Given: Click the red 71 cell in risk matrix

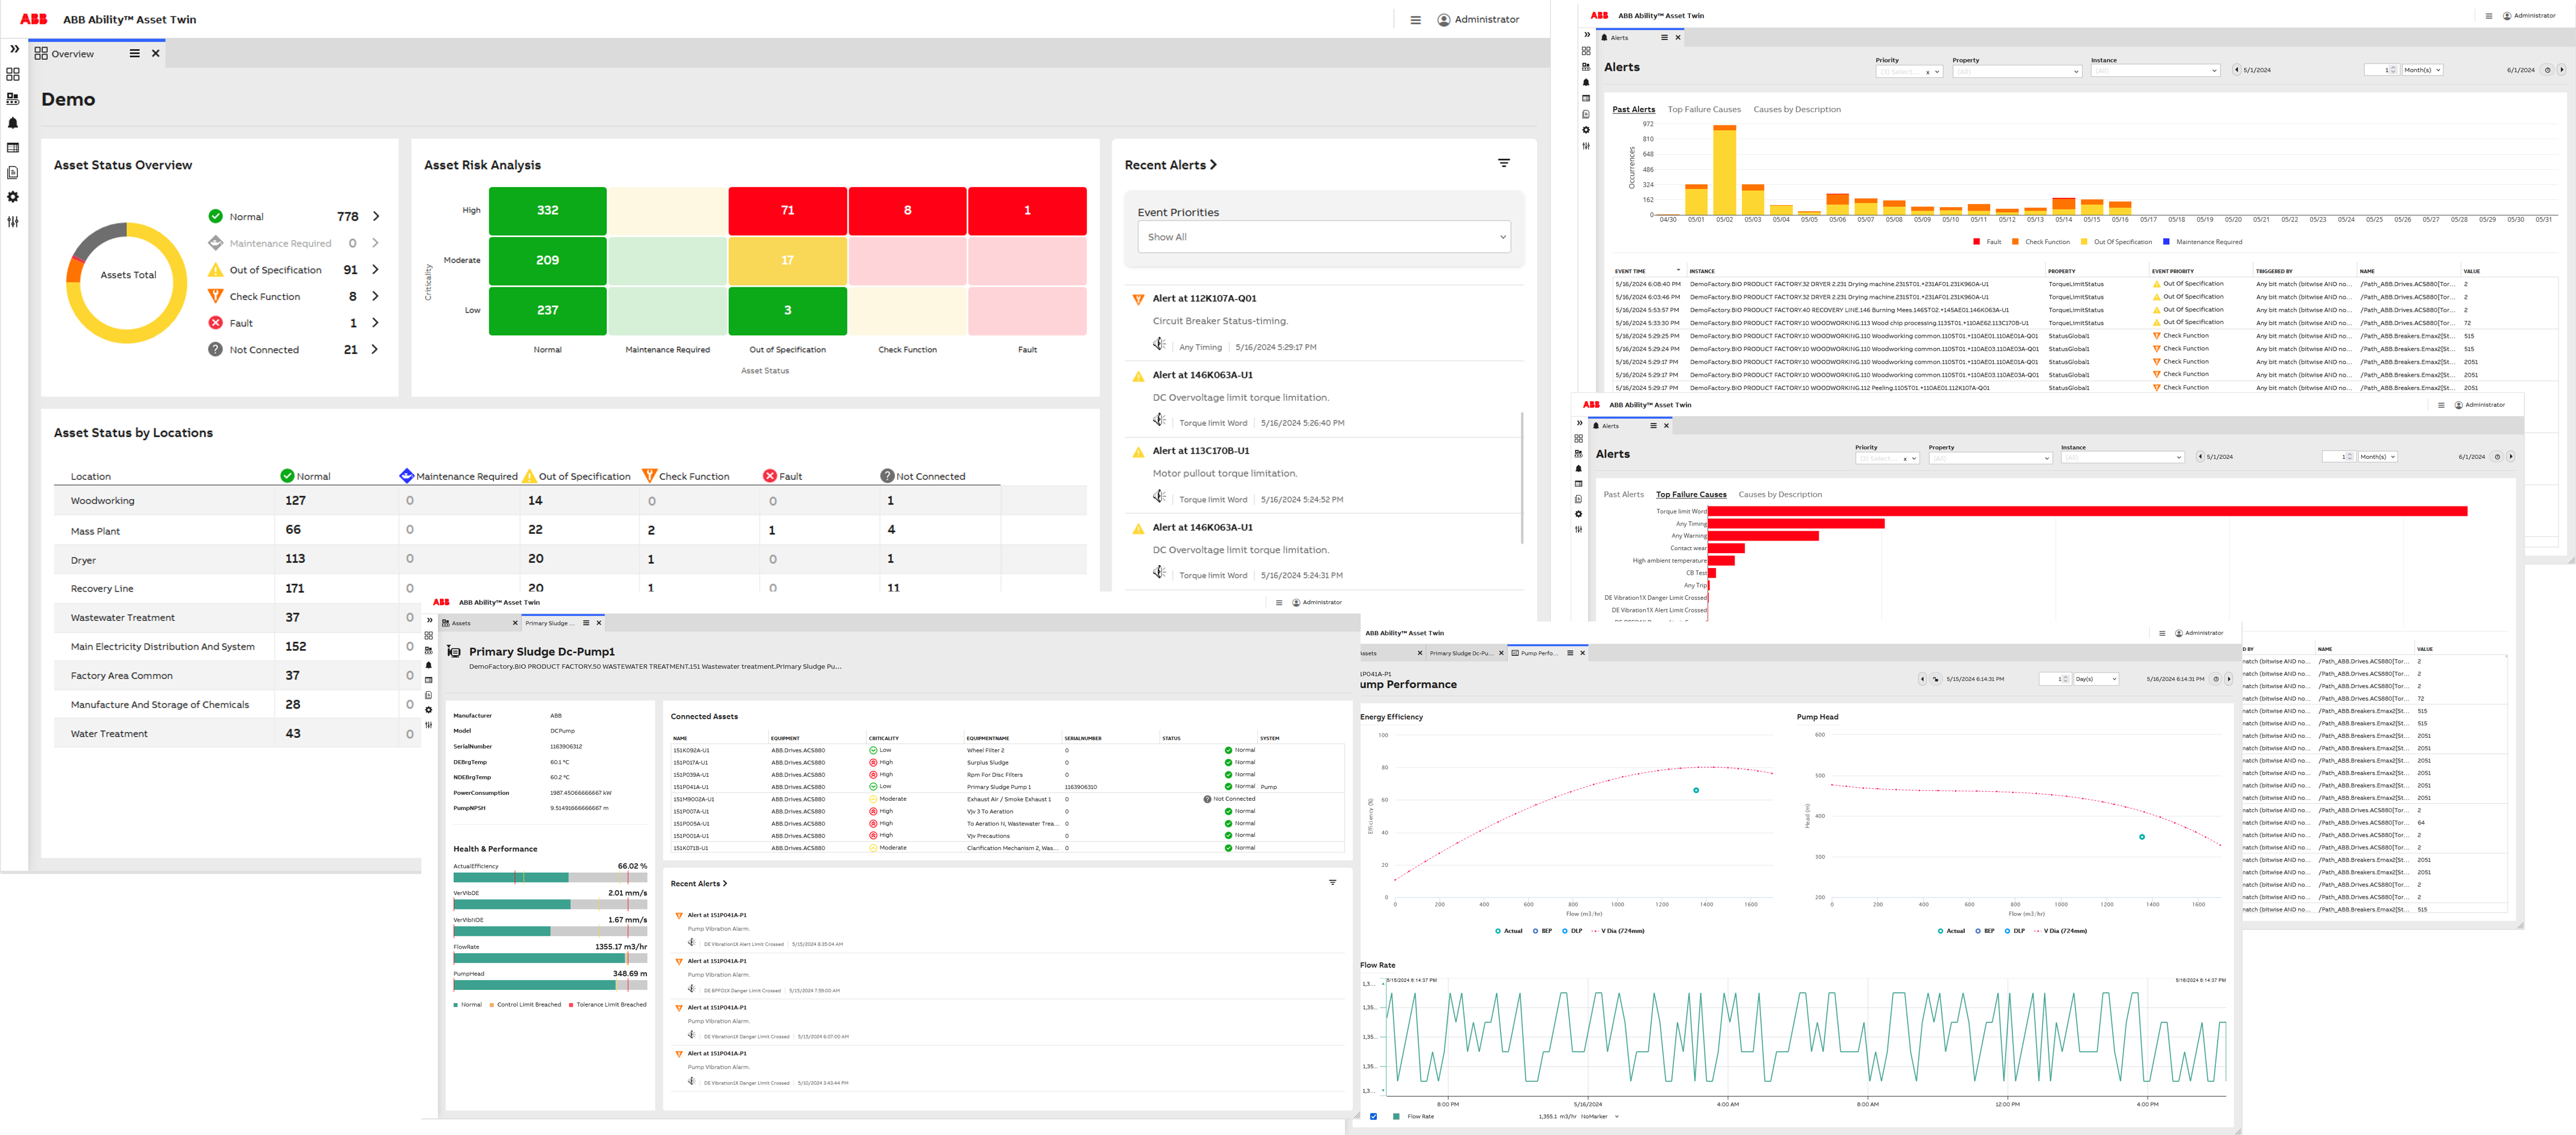Looking at the screenshot, I should [x=787, y=211].
